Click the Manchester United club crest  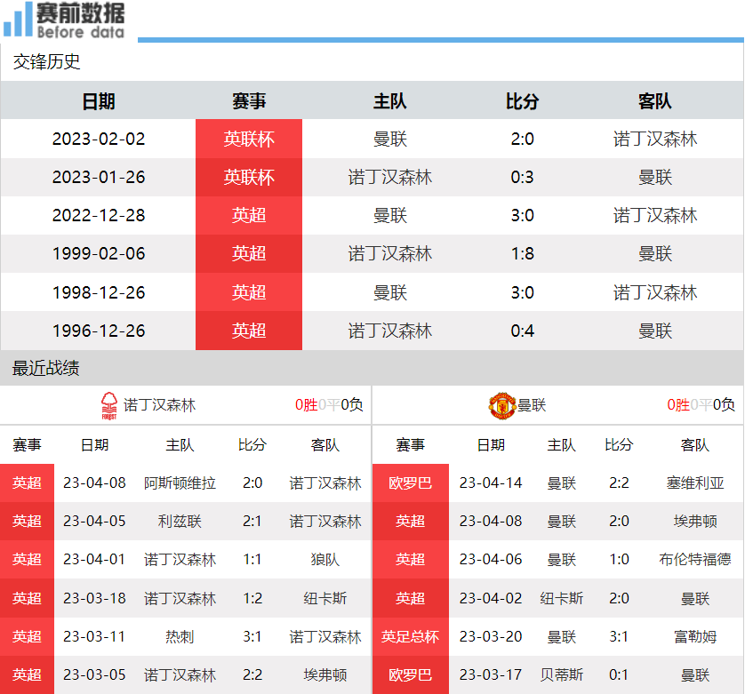coord(502,405)
